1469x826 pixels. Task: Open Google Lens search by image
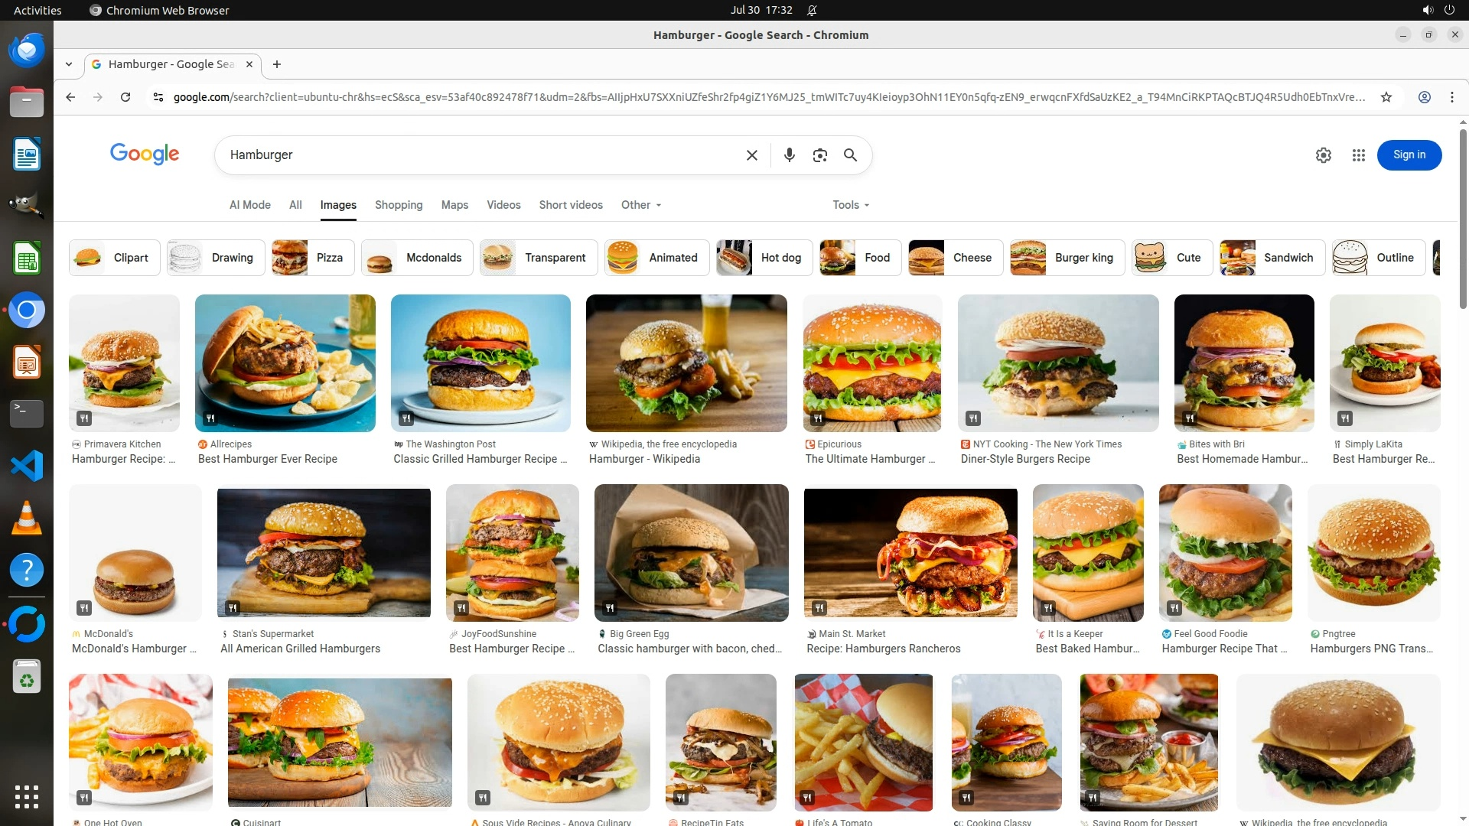(819, 155)
